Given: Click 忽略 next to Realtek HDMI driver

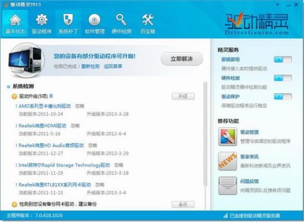Looking at the screenshot, I should [x=75, y=126].
